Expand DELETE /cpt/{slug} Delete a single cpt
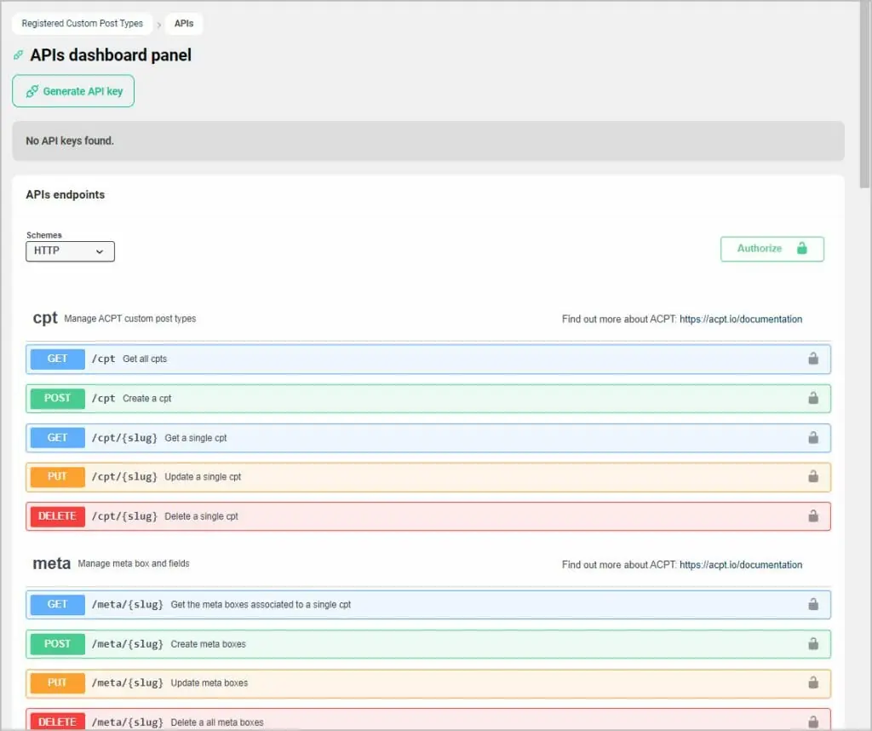The width and height of the screenshot is (872, 731). point(428,516)
